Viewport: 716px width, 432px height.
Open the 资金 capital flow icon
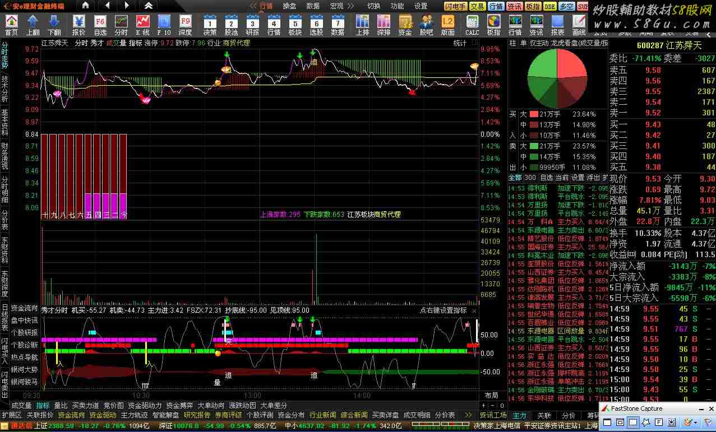pyautogui.click(x=405, y=25)
